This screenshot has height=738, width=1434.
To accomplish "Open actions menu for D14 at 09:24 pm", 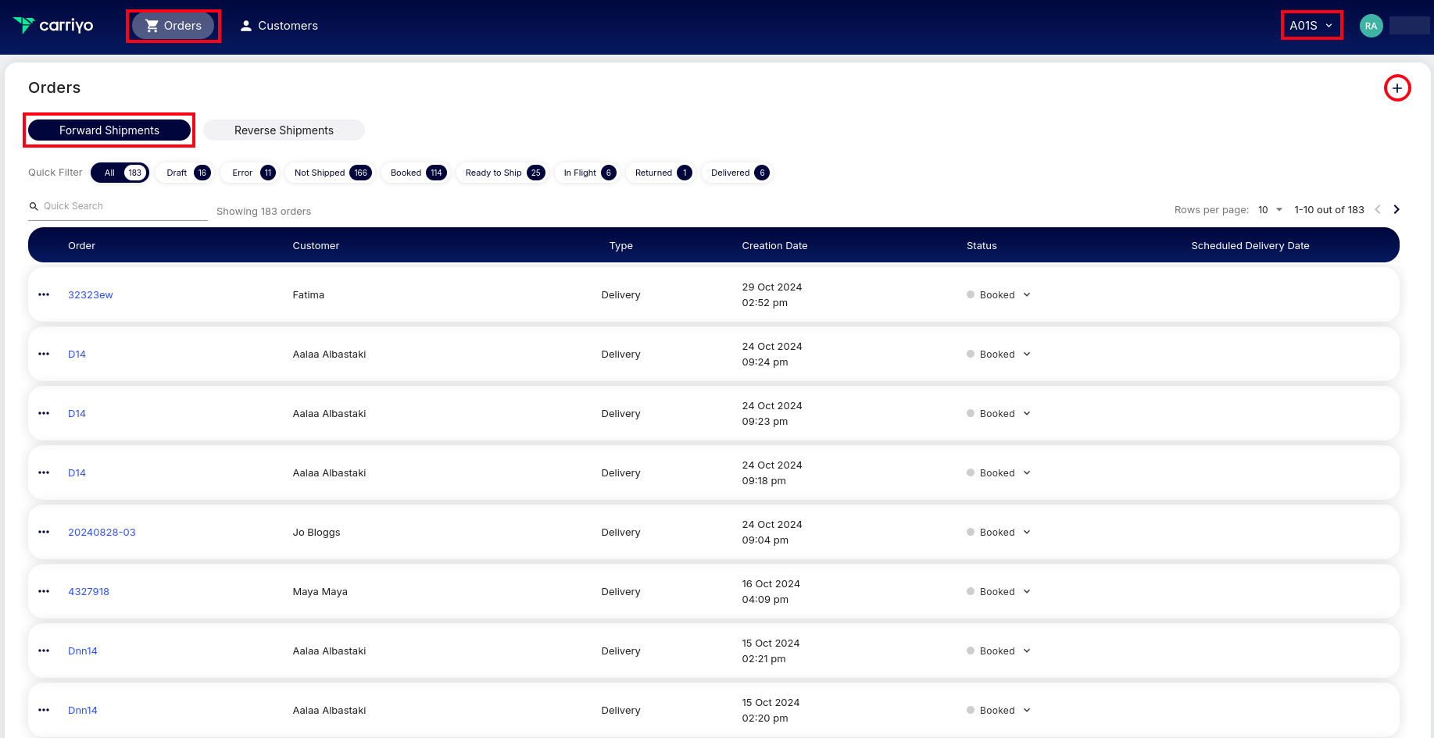I will (x=44, y=354).
